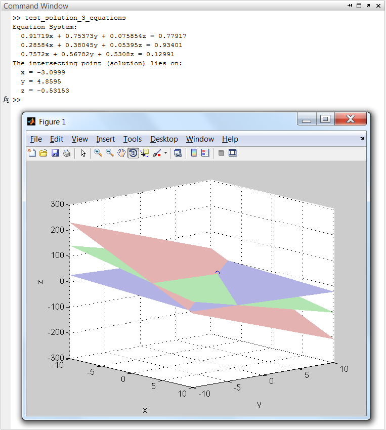Toggle the Rotate 3D tool off
This screenshot has width=386, height=430.
[133, 153]
